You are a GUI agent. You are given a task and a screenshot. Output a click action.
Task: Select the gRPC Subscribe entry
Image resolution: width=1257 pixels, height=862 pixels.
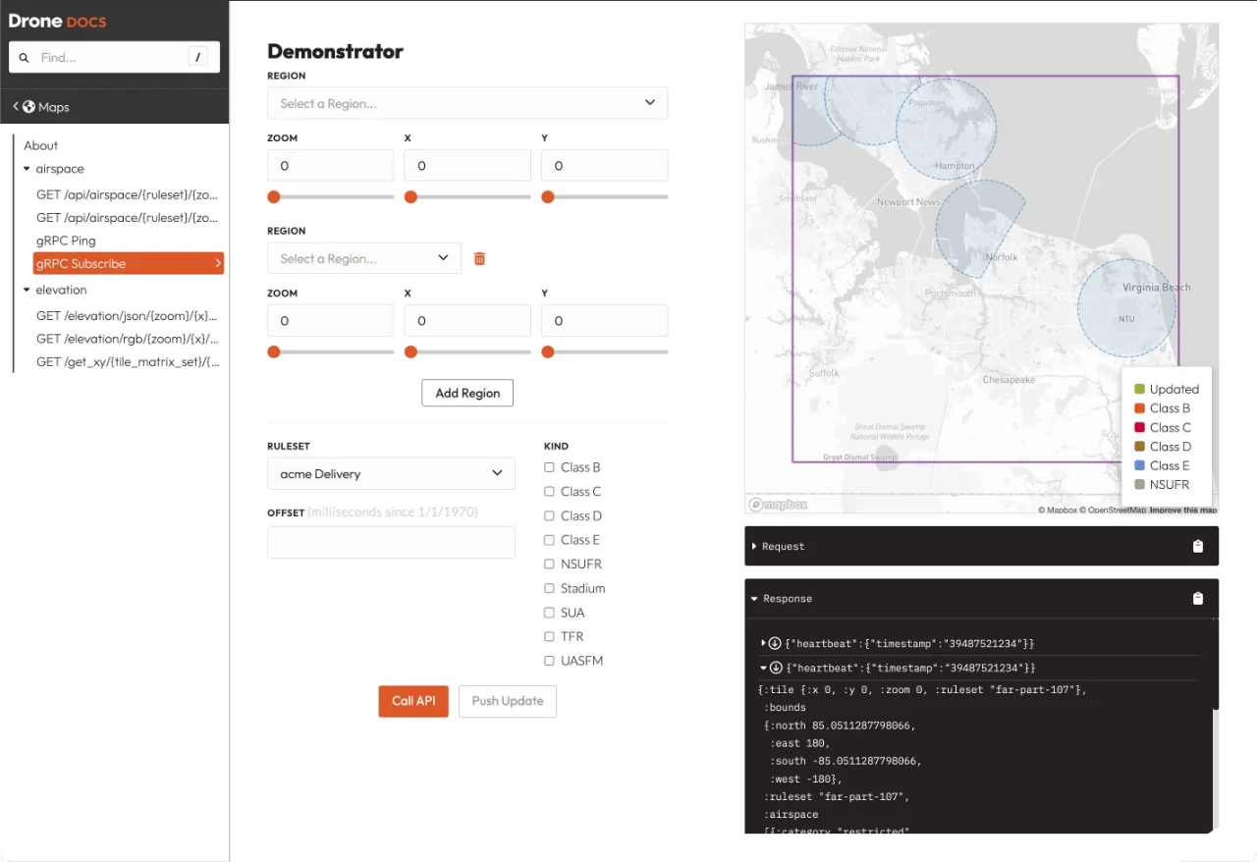point(129,263)
